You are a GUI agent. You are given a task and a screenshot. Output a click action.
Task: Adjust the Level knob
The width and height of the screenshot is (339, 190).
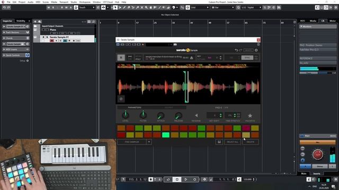click(126, 115)
